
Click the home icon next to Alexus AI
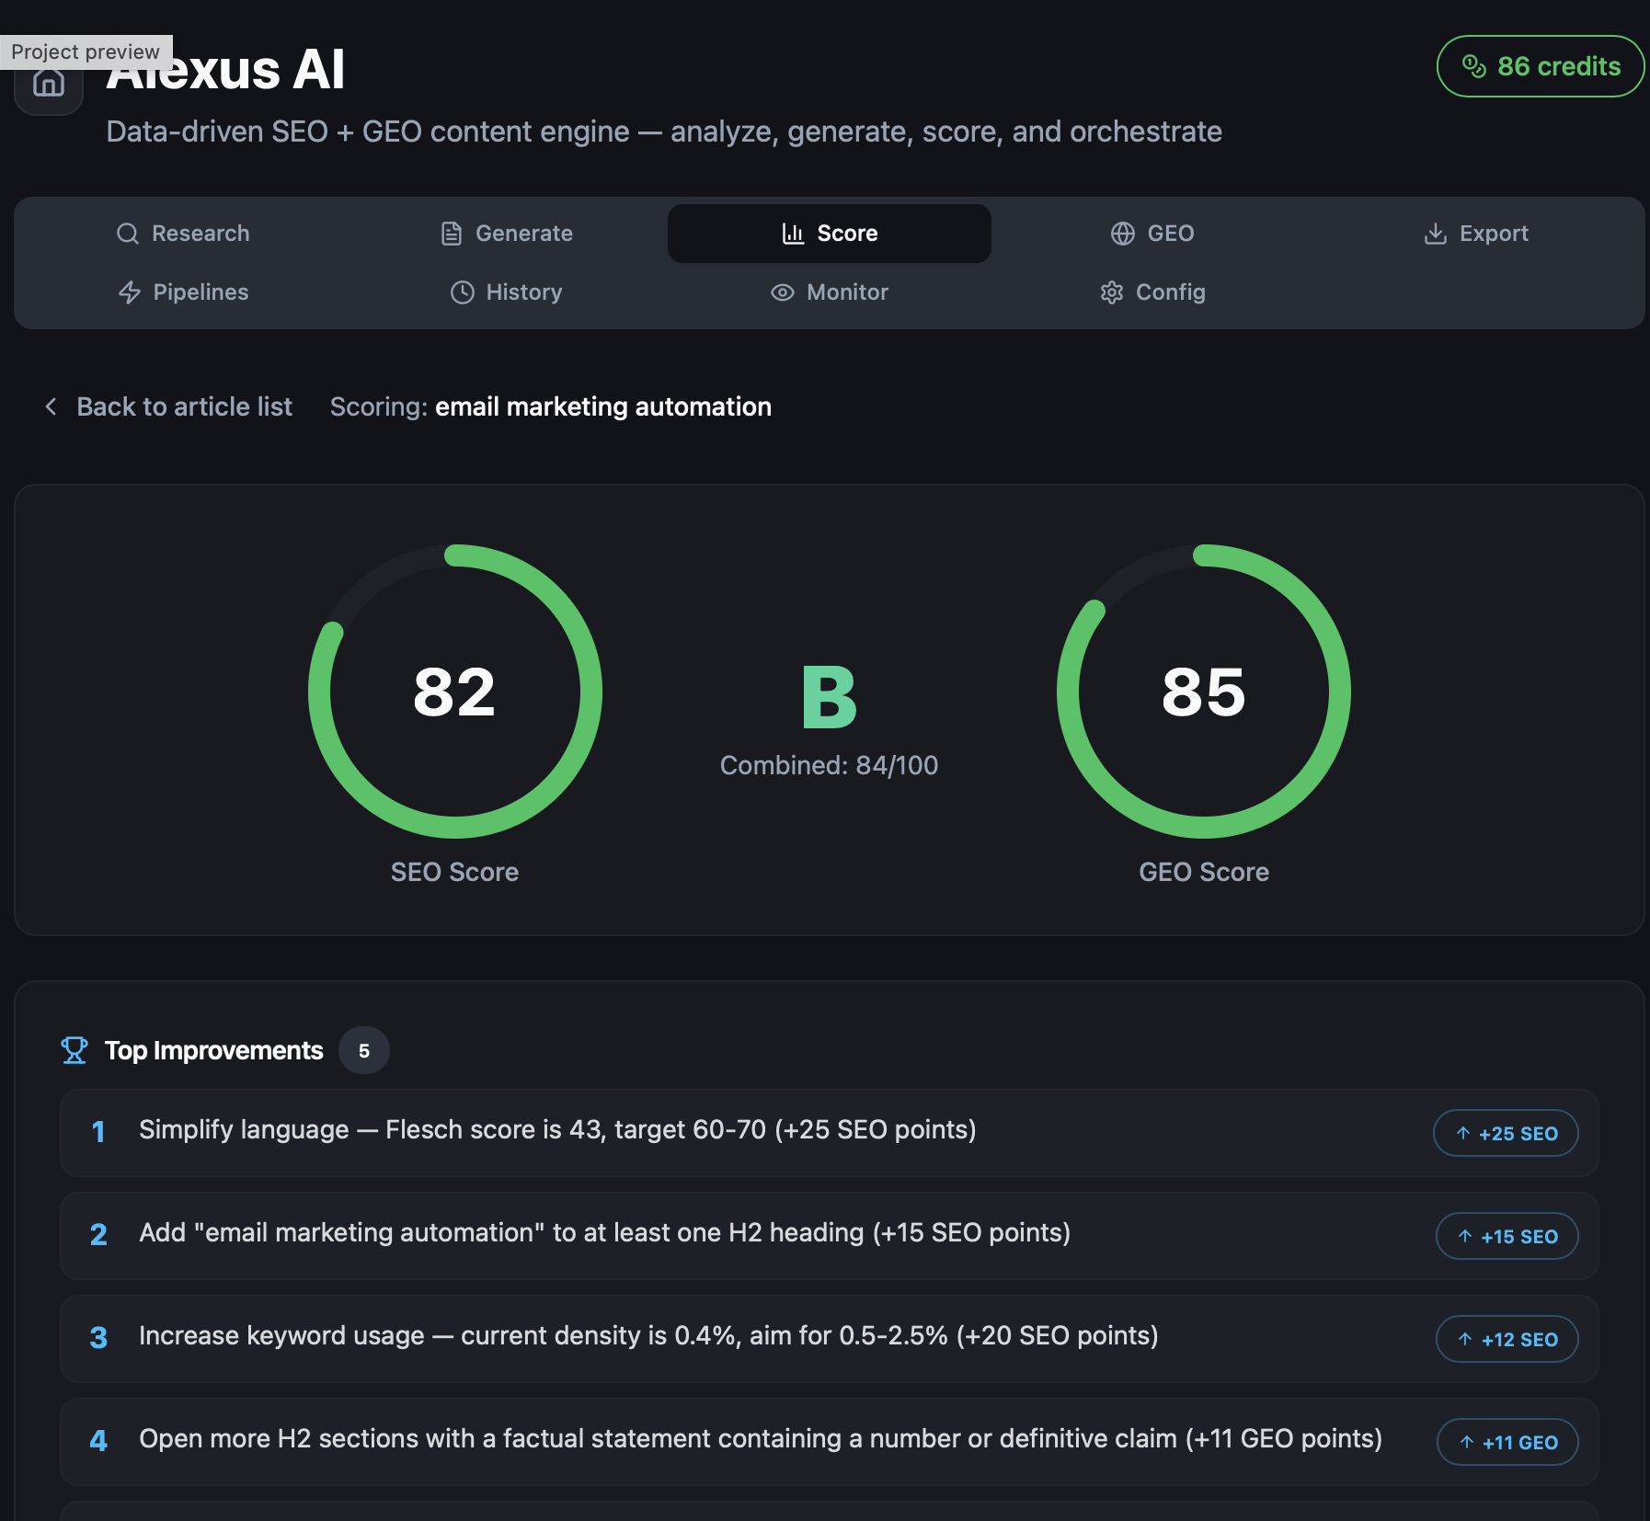(x=49, y=83)
